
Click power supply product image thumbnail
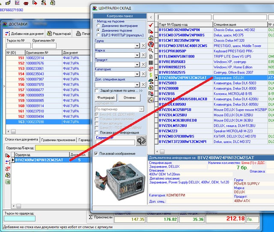point(120,181)
